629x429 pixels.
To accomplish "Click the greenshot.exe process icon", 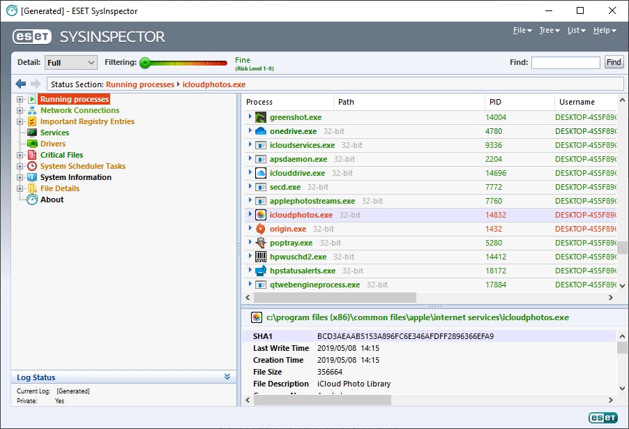I will coord(261,117).
